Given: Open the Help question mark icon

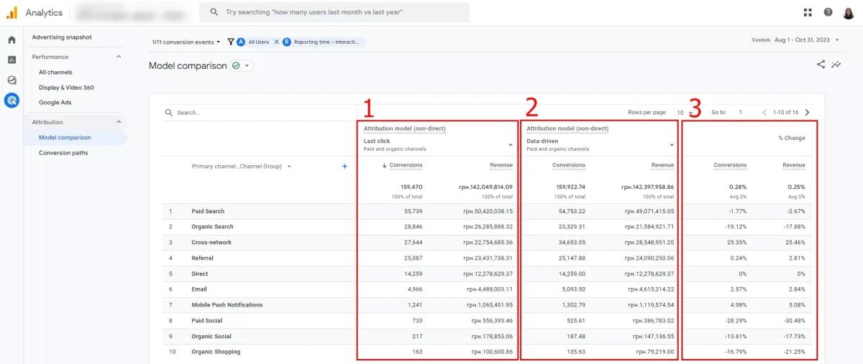Looking at the screenshot, I should click(x=828, y=12).
